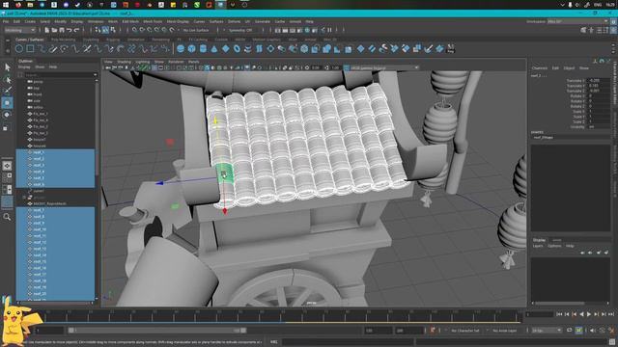Open the No Live Surface dropdown
Viewport: 618px width, 347px height.
click(196, 30)
